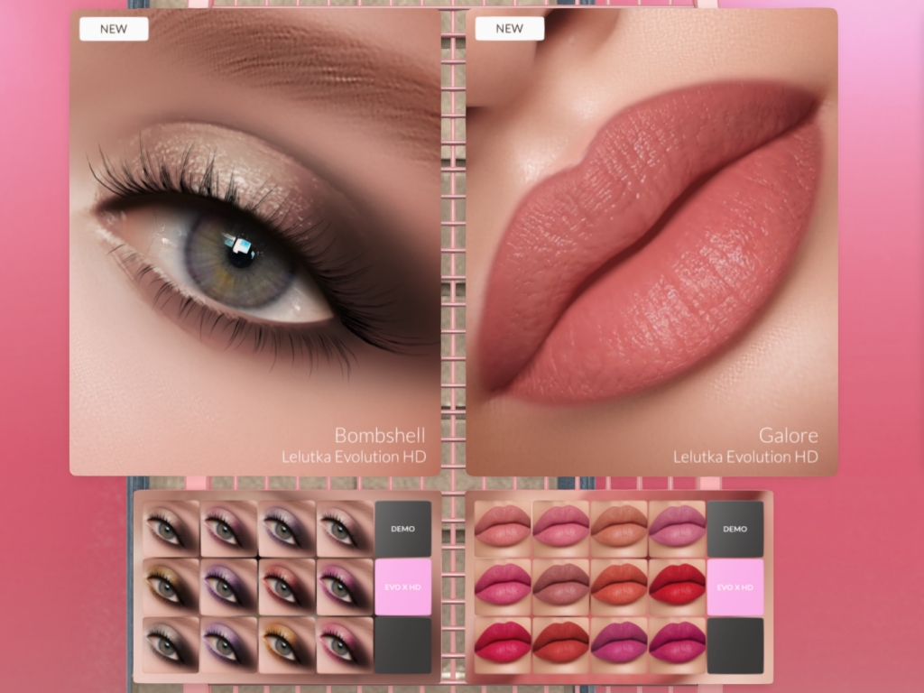924x693 pixels.
Task: Choose the purple eyeshadow in the middle row, second column
Action: point(228,587)
